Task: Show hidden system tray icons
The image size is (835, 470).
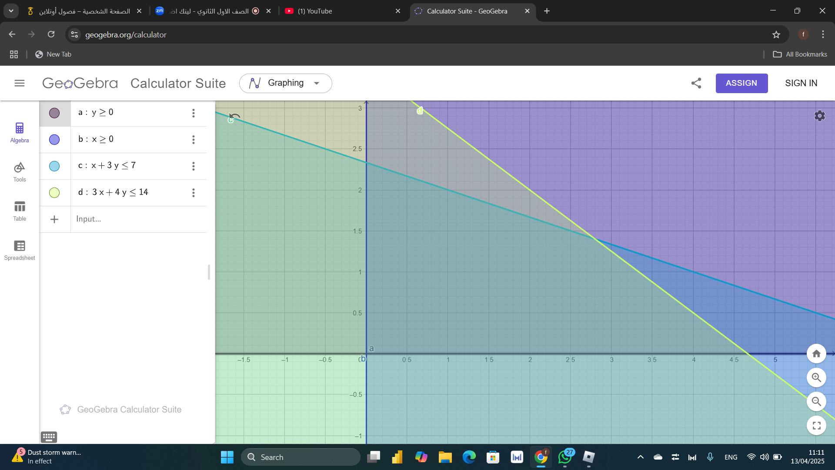Action: 640,457
